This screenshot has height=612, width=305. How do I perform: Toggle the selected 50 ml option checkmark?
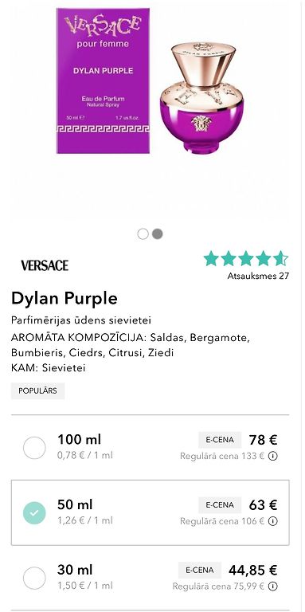34,513
